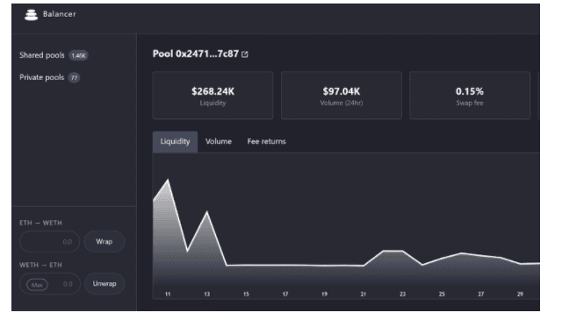Switch to the Fee returns tab
Viewport: 562px width, 334px height.
(x=266, y=141)
